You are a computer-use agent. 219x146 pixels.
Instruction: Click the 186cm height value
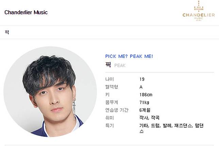pyautogui.click(x=146, y=95)
